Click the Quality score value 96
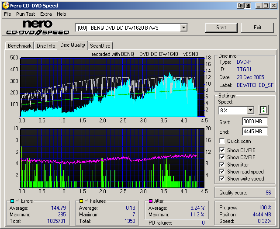Image resolution: width=280 pixels, height=229 pixels. click(268, 193)
